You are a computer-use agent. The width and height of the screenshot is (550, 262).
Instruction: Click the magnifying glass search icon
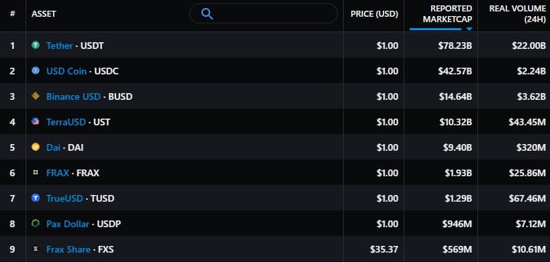coord(207,14)
